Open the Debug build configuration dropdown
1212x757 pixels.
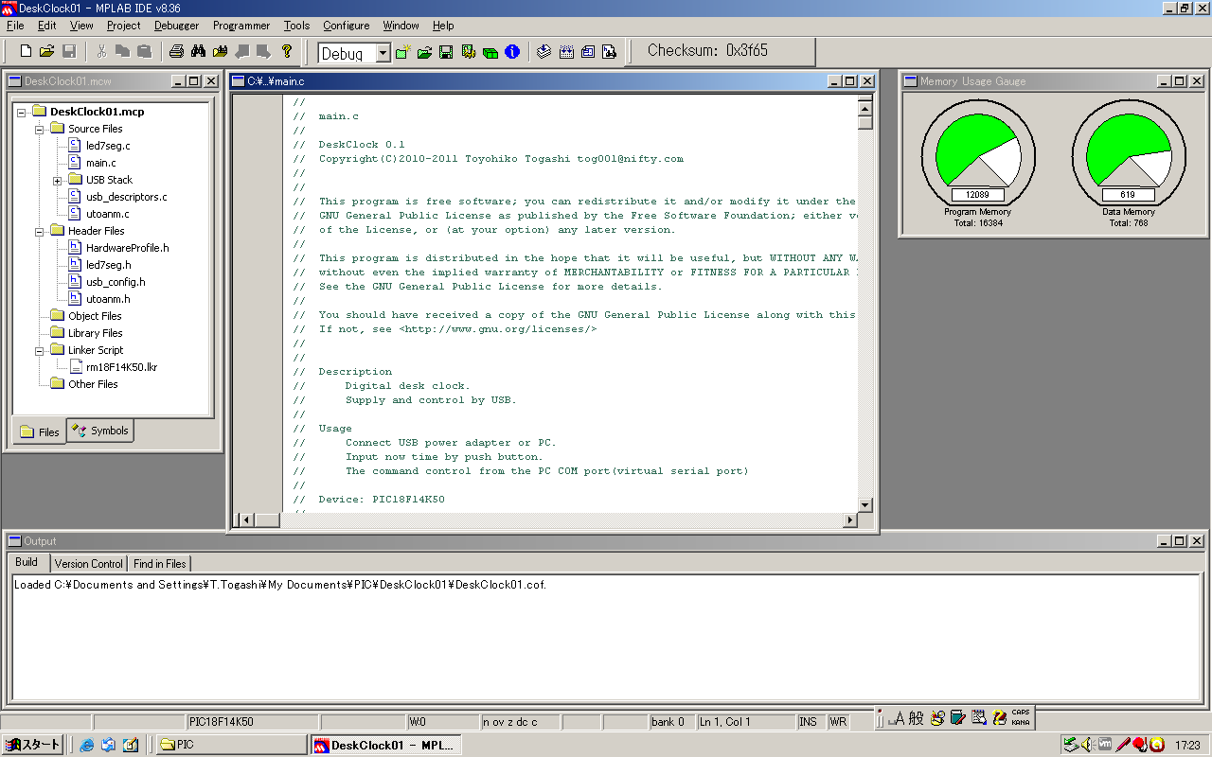(383, 53)
